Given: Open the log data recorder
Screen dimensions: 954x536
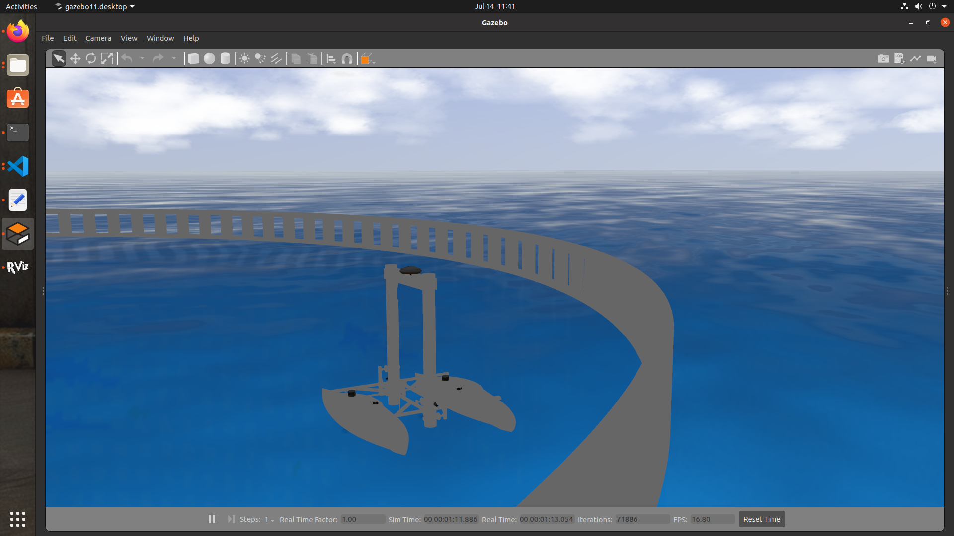Looking at the screenshot, I should (899, 59).
